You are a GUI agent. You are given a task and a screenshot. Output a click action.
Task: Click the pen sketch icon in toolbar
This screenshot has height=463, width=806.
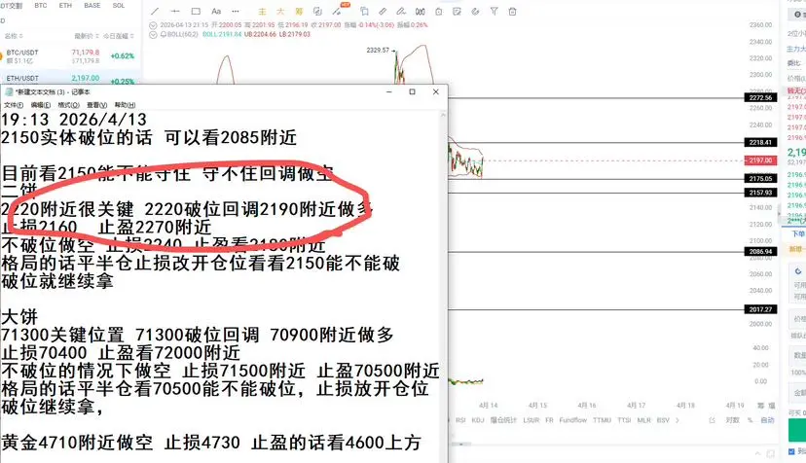pos(401,12)
